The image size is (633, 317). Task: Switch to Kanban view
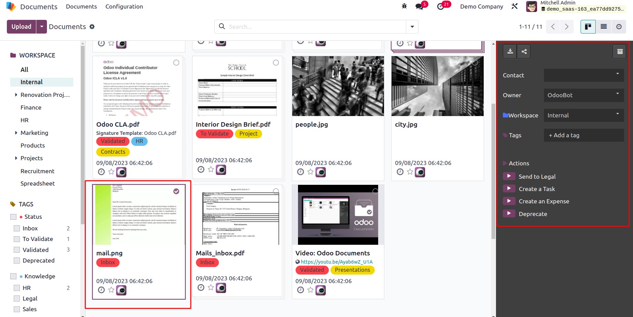(x=588, y=27)
